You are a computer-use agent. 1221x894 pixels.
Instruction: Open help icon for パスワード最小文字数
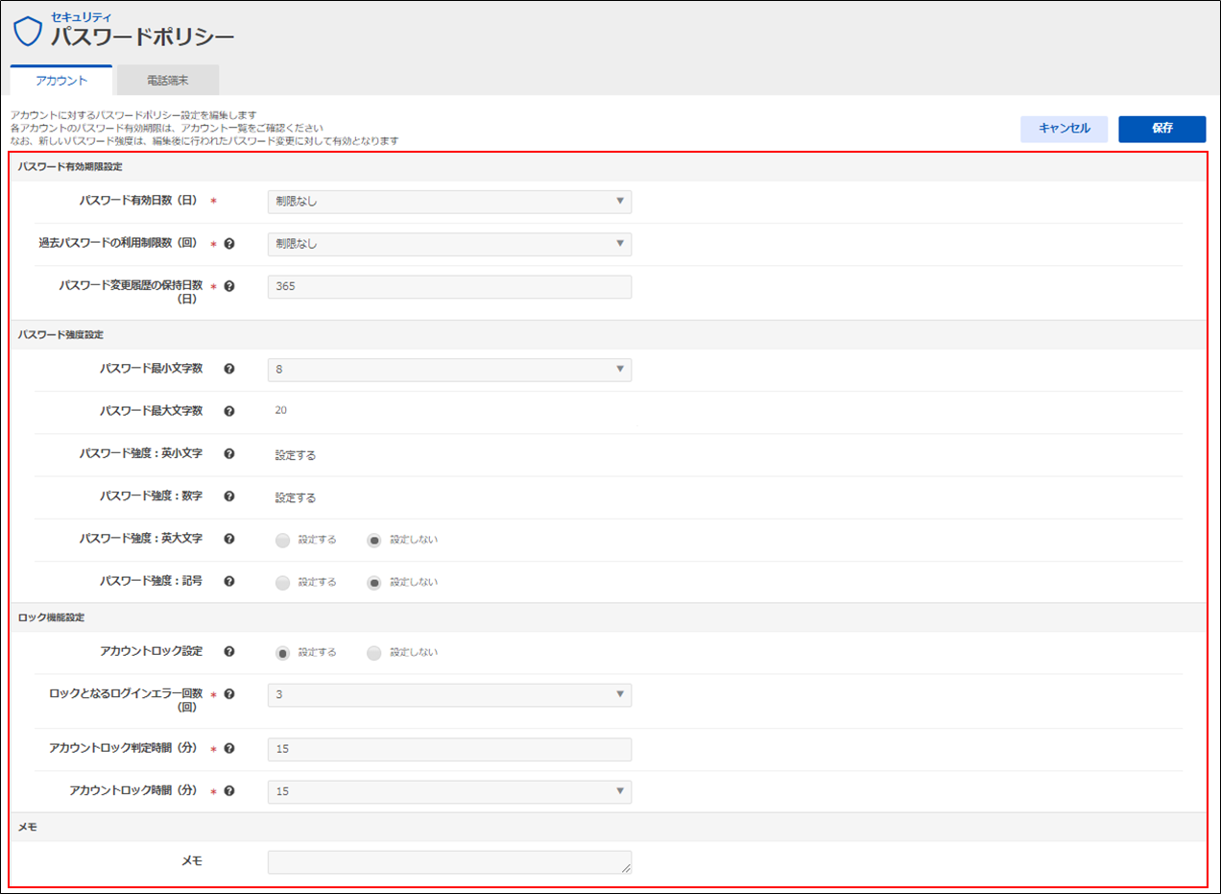click(229, 369)
